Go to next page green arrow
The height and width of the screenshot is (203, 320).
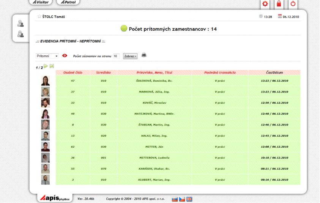click(x=46, y=66)
